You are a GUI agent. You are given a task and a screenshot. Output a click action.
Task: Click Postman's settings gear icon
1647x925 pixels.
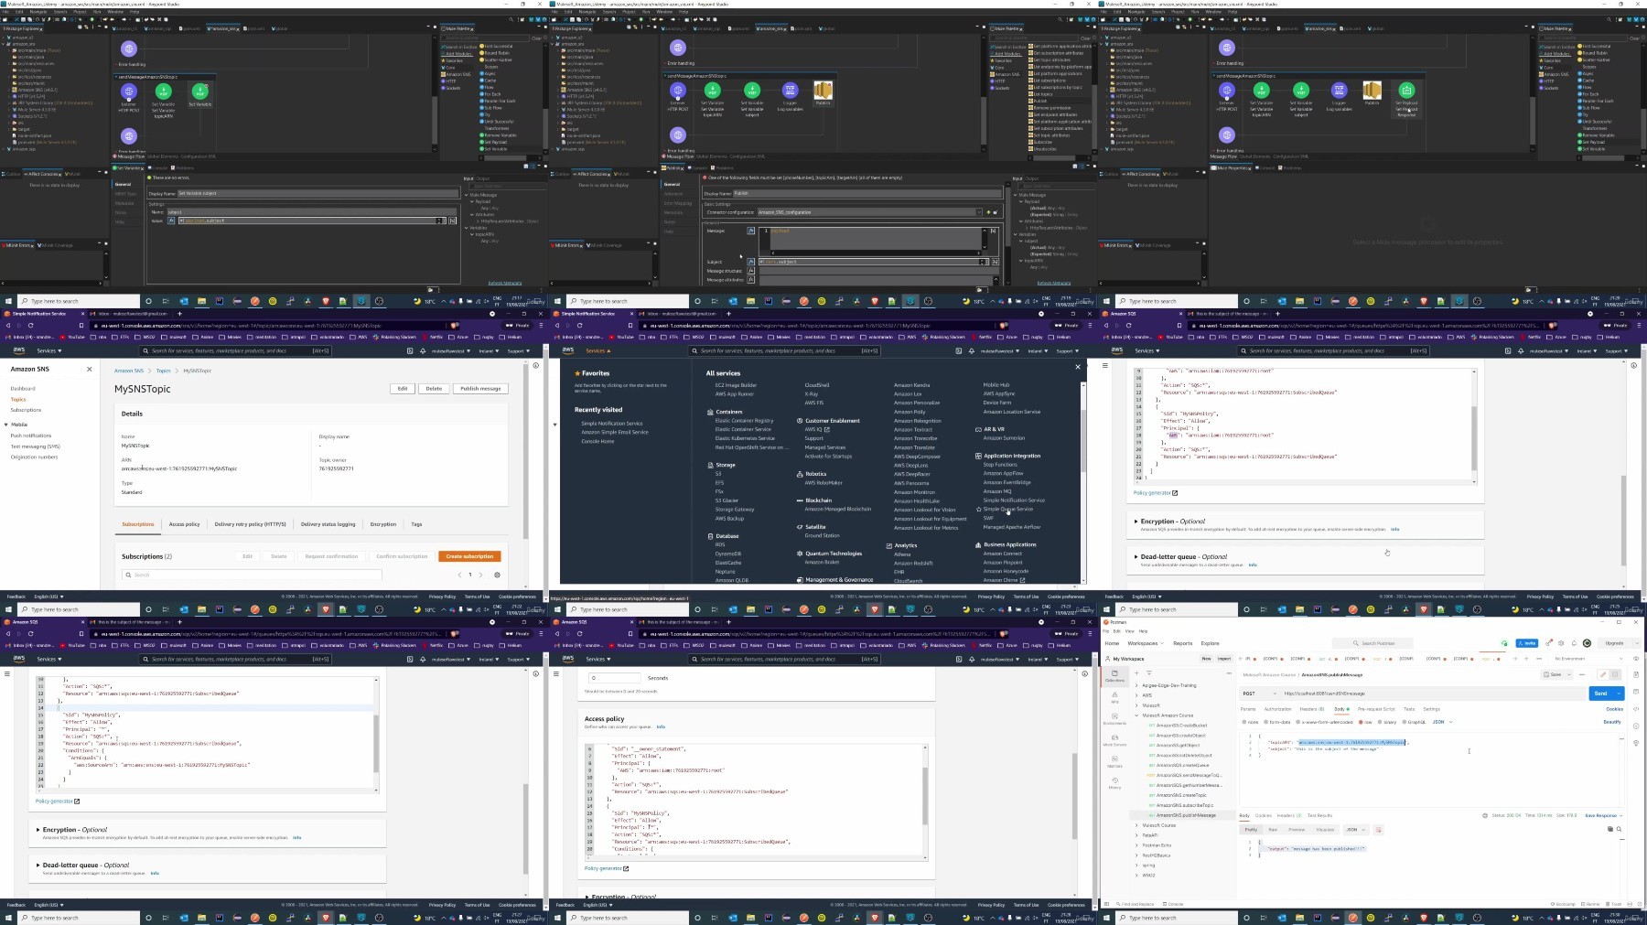[1561, 643]
